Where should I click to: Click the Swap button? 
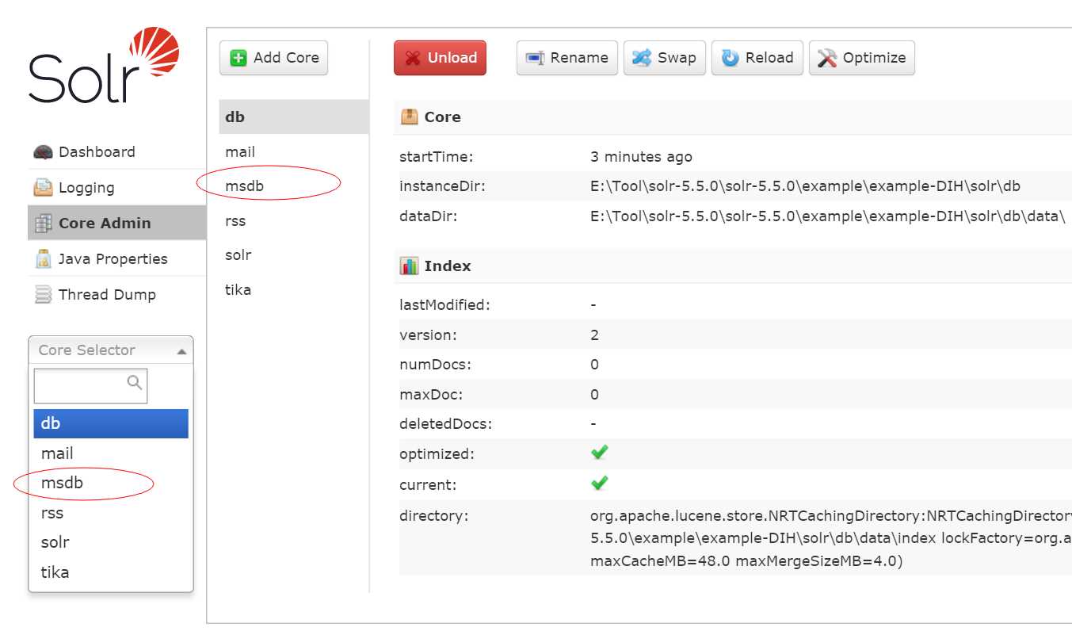665,58
